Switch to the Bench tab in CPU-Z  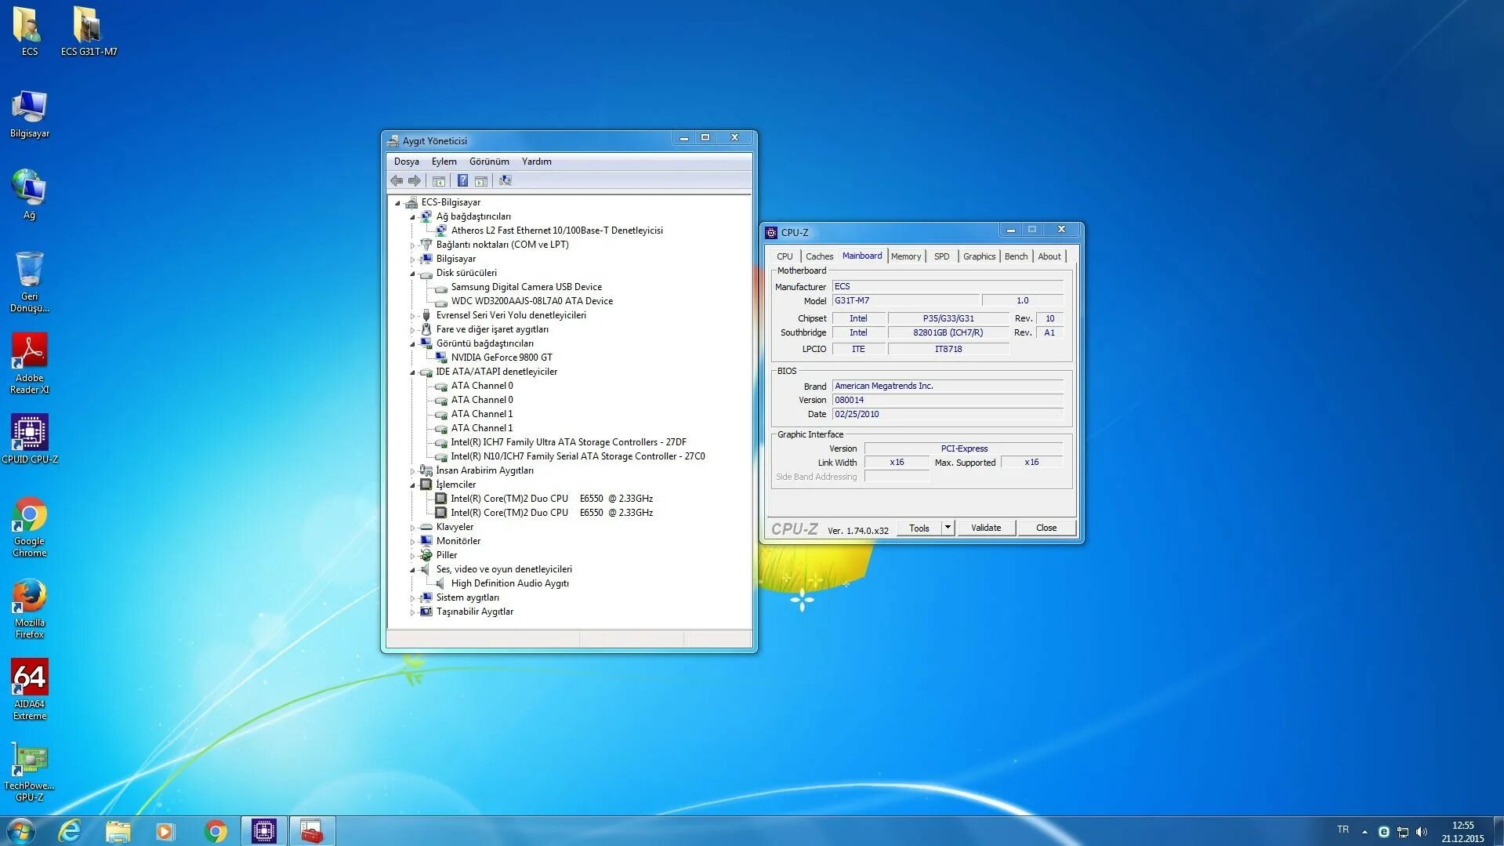[1016, 256]
